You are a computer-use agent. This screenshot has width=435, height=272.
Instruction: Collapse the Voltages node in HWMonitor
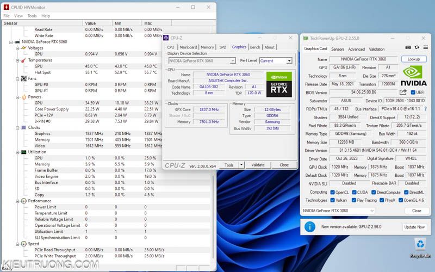pos(17,48)
